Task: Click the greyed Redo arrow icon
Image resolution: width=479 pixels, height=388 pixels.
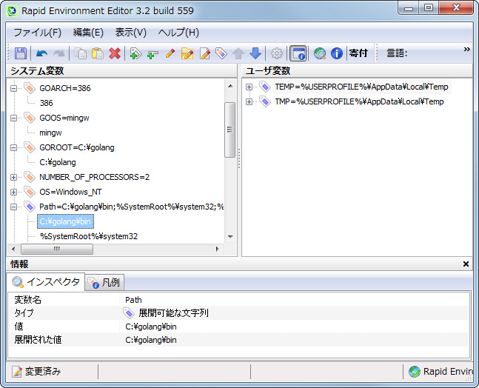Action: pos(59,53)
